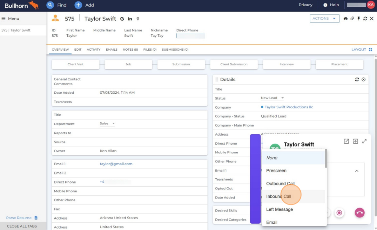
Task: Click the copy link icon in the header
Action: [352, 19]
